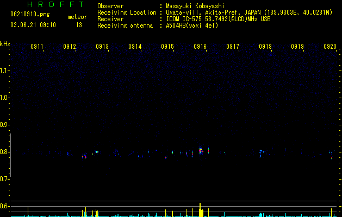Screen dimensions: 342x217
Task: Click time marker 0920
Action: click(x=330, y=47)
